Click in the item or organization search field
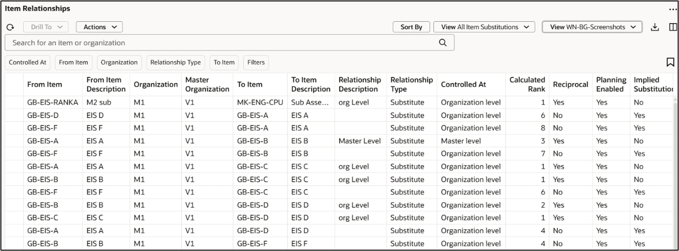 coord(222,42)
